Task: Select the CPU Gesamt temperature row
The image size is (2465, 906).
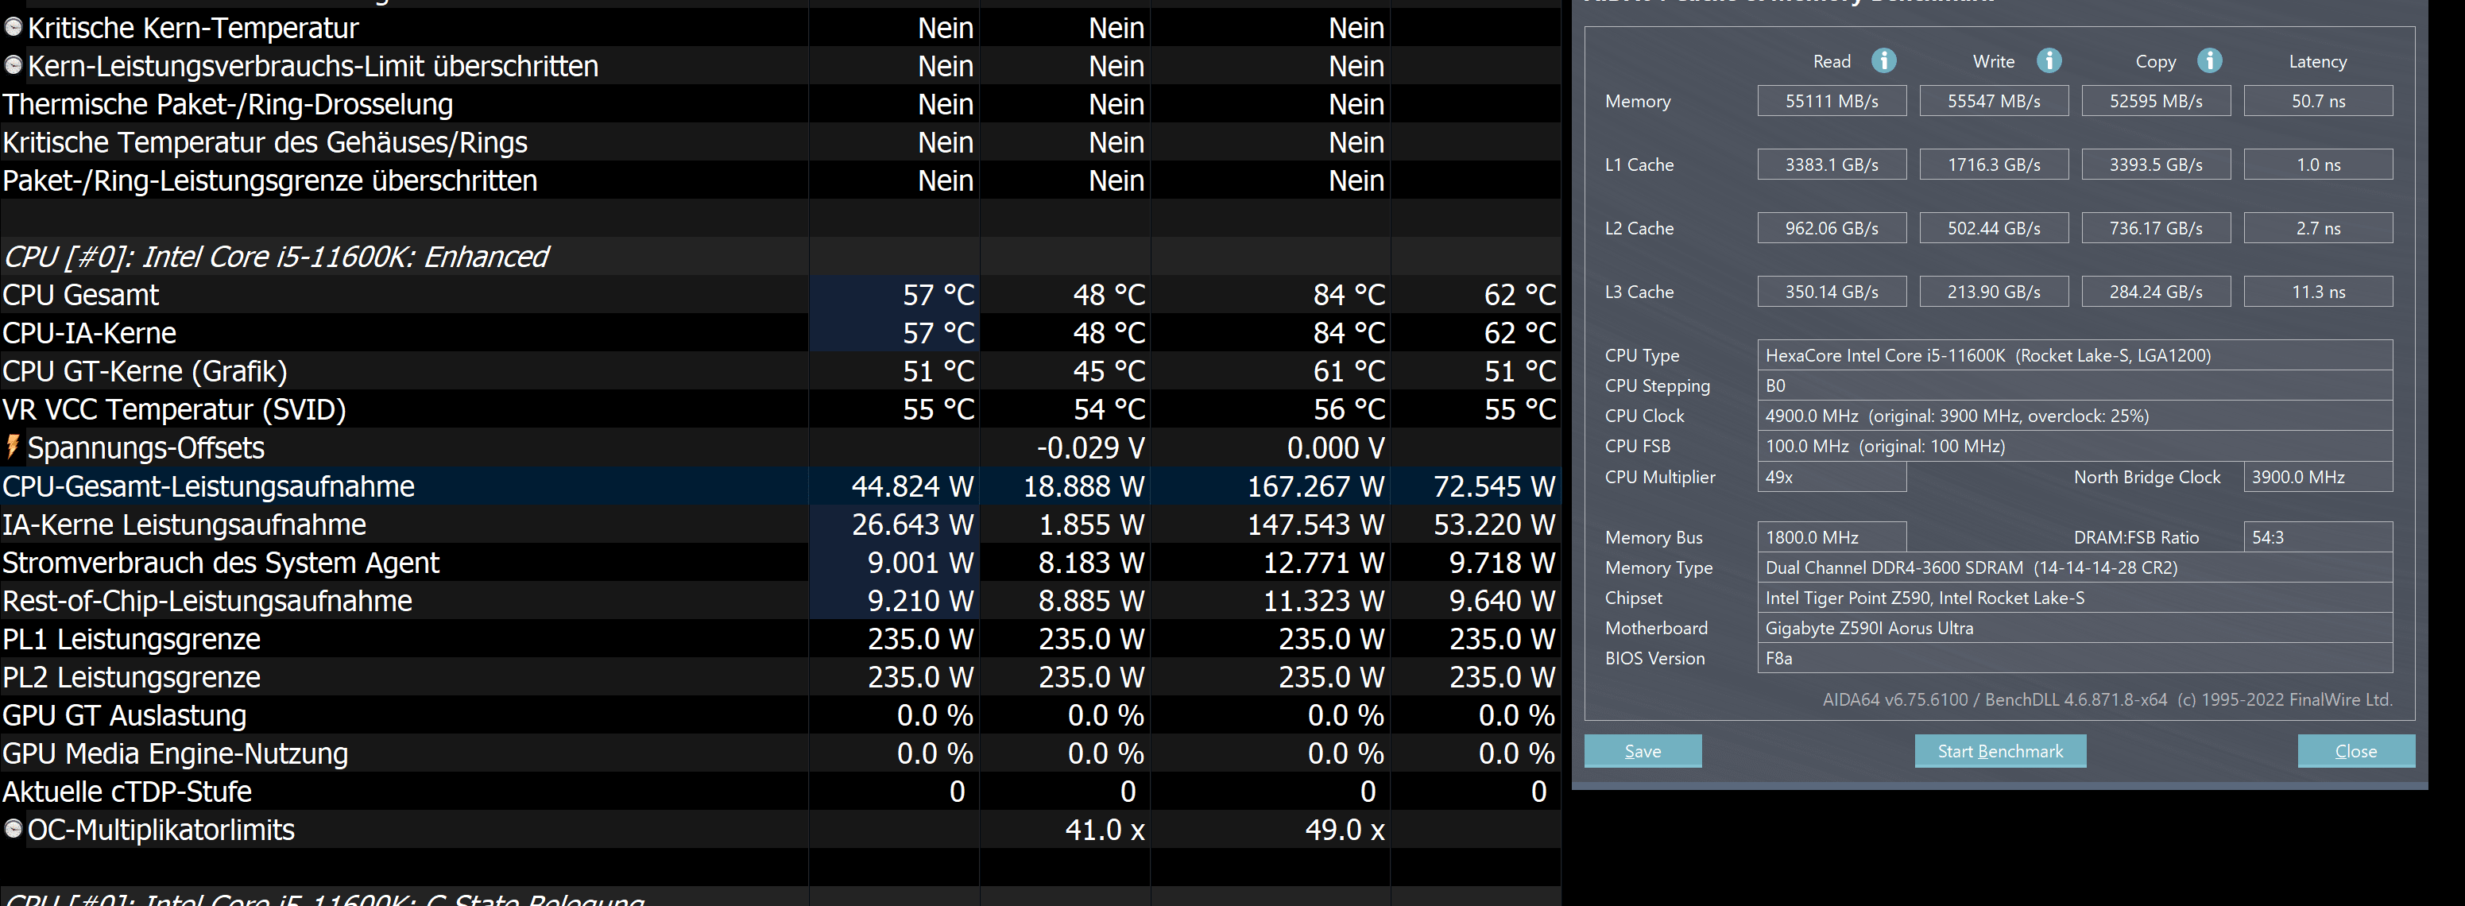Action: click(x=81, y=295)
